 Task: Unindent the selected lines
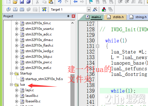click(x=127, y=2)
